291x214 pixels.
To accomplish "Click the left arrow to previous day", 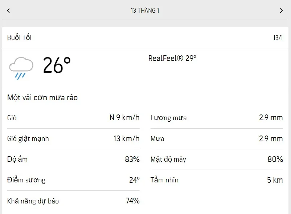I will [8, 11].
